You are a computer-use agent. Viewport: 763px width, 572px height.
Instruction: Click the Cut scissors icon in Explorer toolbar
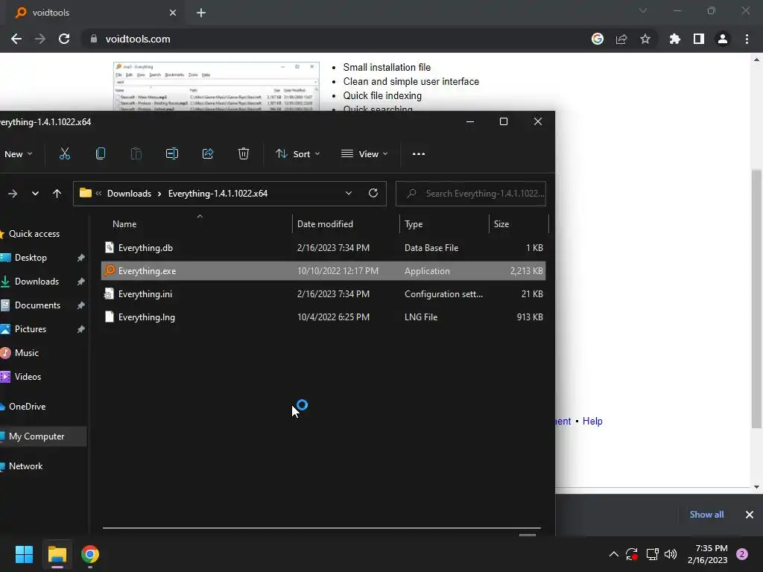(x=64, y=153)
